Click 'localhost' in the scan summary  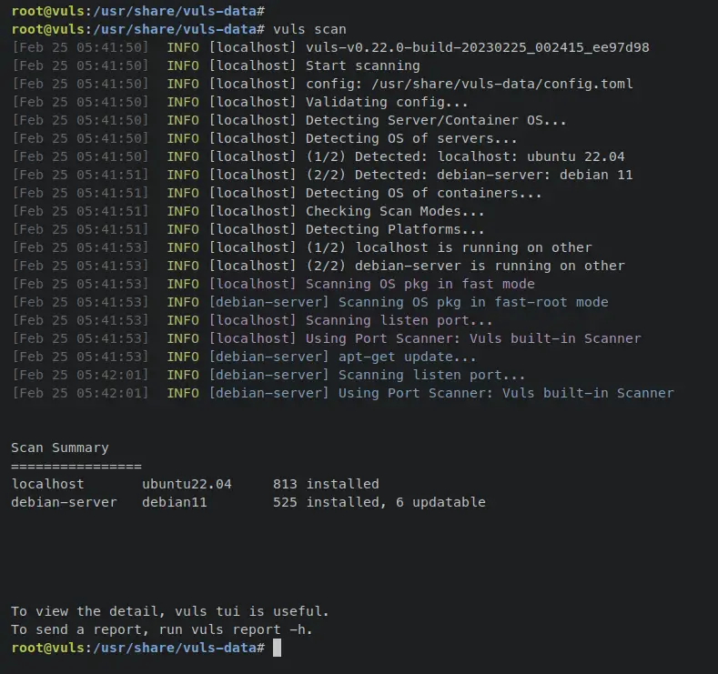pos(47,484)
